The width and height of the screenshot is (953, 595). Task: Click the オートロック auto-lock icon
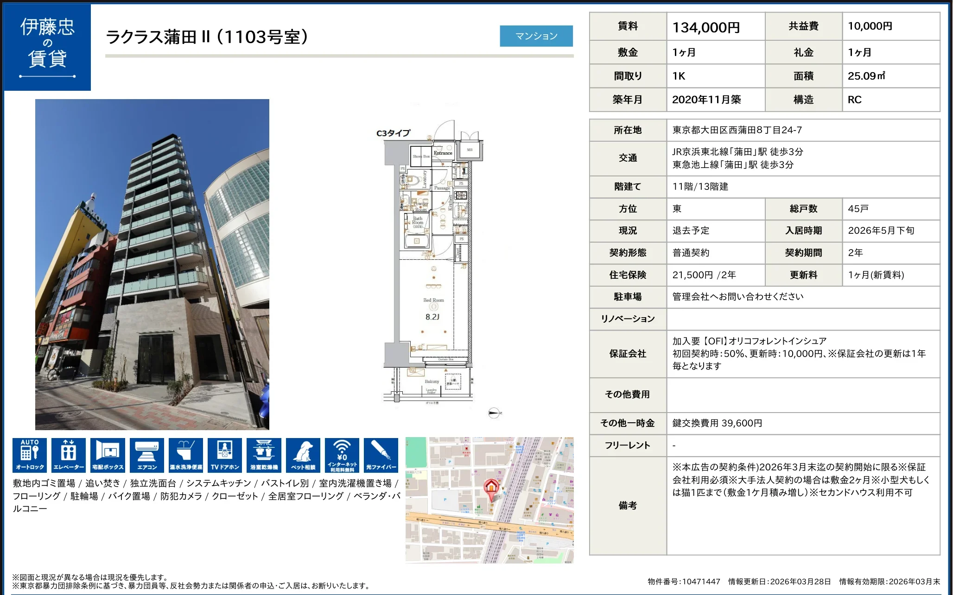pos(30,455)
